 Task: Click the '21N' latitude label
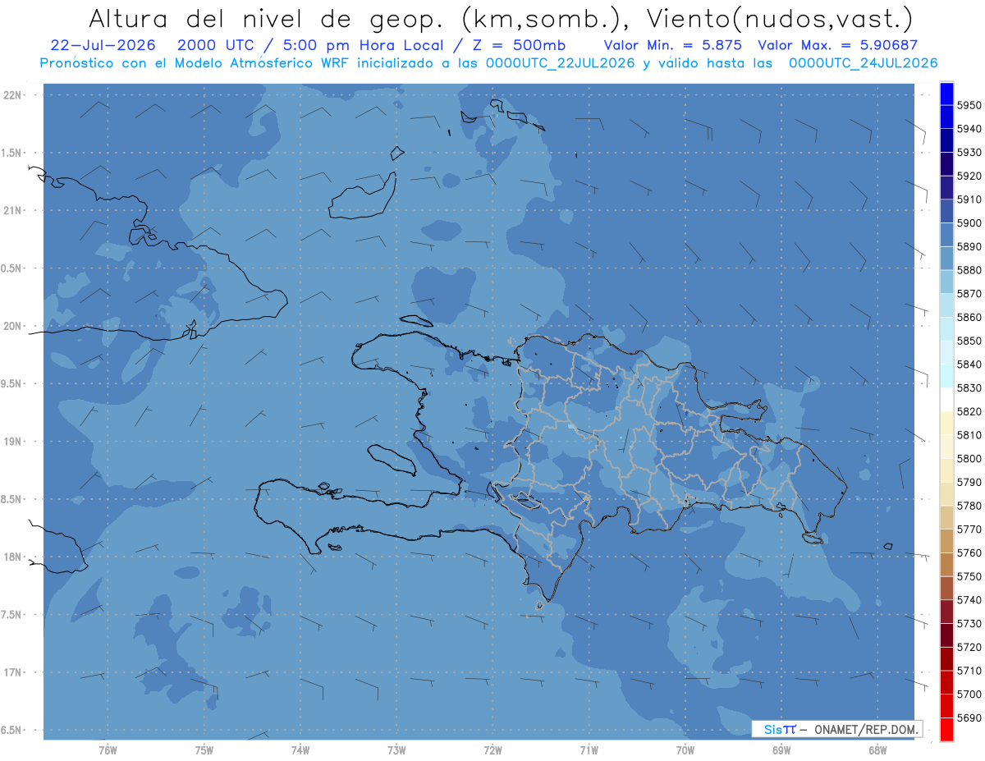pos(11,211)
